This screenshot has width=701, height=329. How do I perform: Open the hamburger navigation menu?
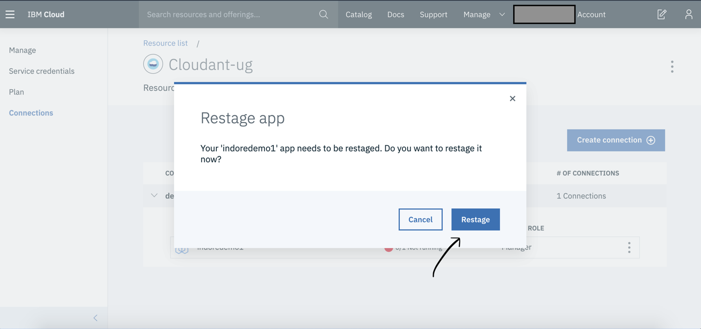pos(10,14)
